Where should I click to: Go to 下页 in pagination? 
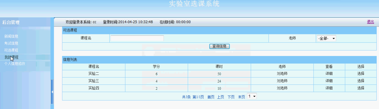pyautogui.click(x=231, y=97)
